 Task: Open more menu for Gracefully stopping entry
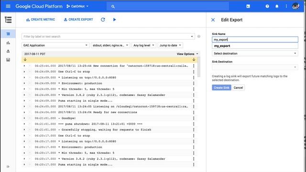pos(194,129)
